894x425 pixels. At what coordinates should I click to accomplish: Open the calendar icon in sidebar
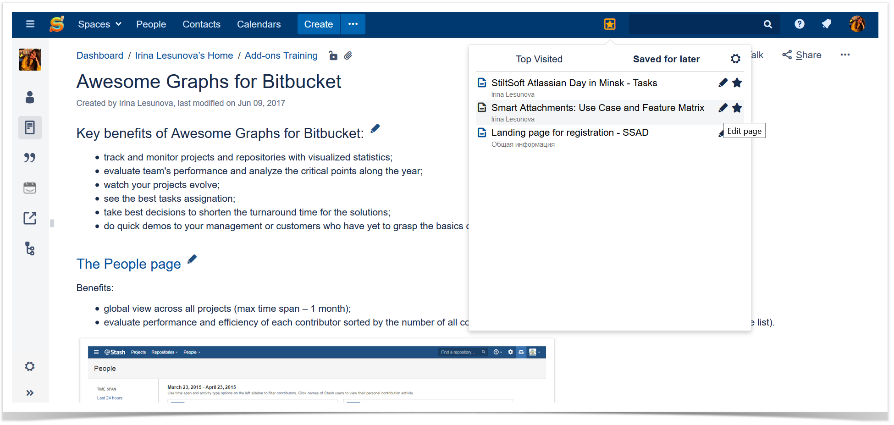click(x=30, y=188)
